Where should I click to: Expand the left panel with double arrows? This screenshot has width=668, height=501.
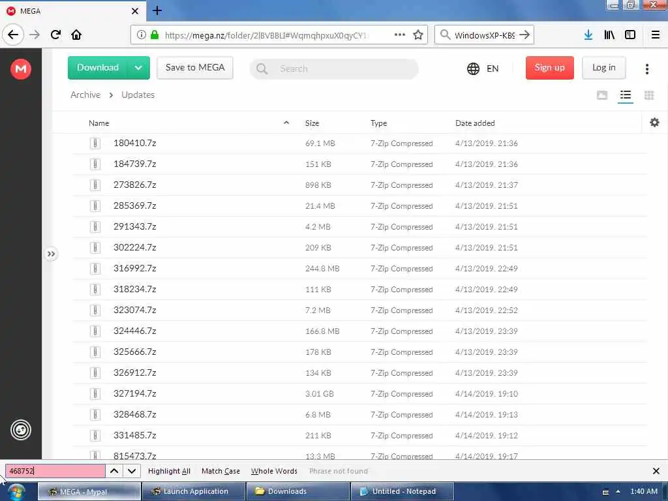51,254
